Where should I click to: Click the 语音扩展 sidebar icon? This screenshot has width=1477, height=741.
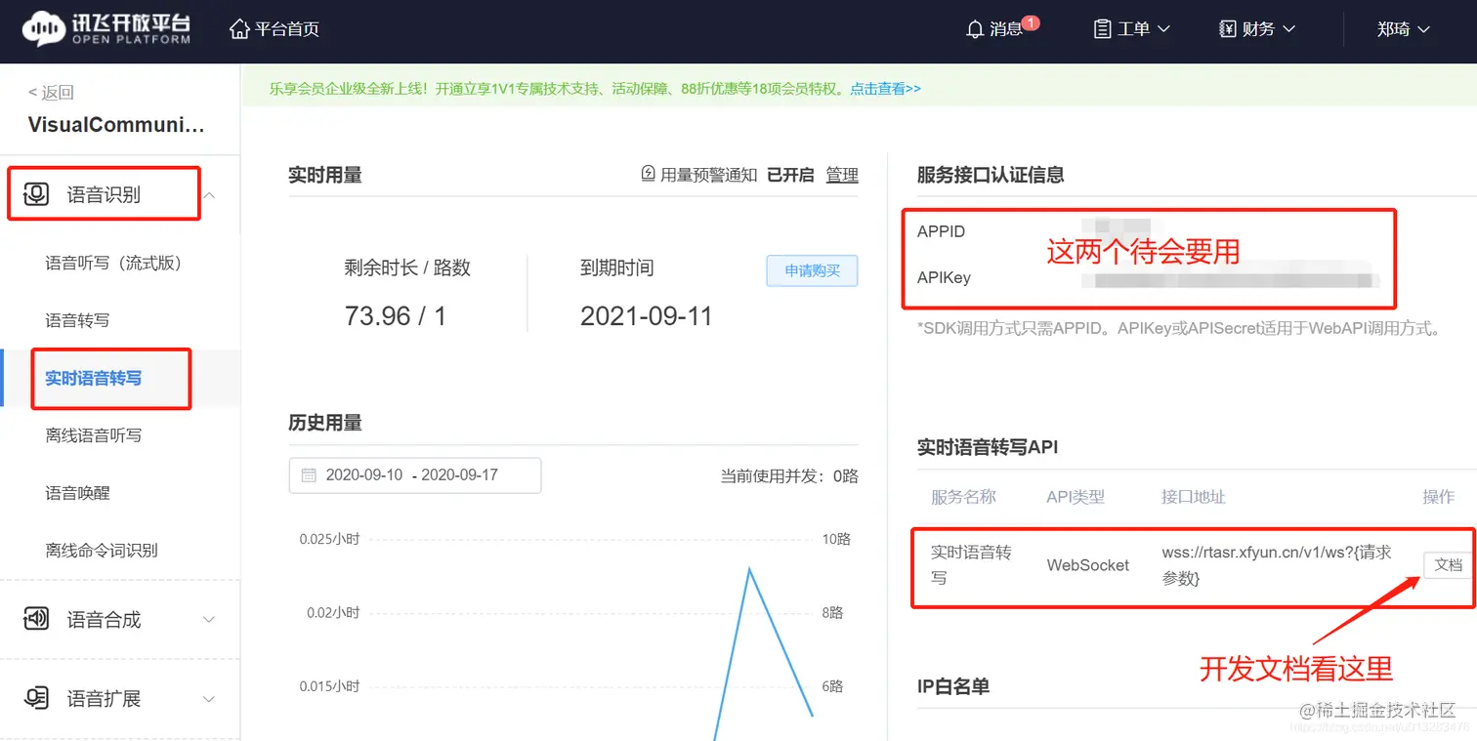pos(36,698)
